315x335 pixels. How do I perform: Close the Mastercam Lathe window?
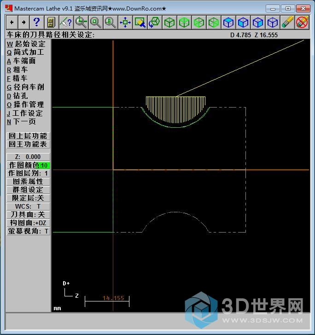point(303,9)
